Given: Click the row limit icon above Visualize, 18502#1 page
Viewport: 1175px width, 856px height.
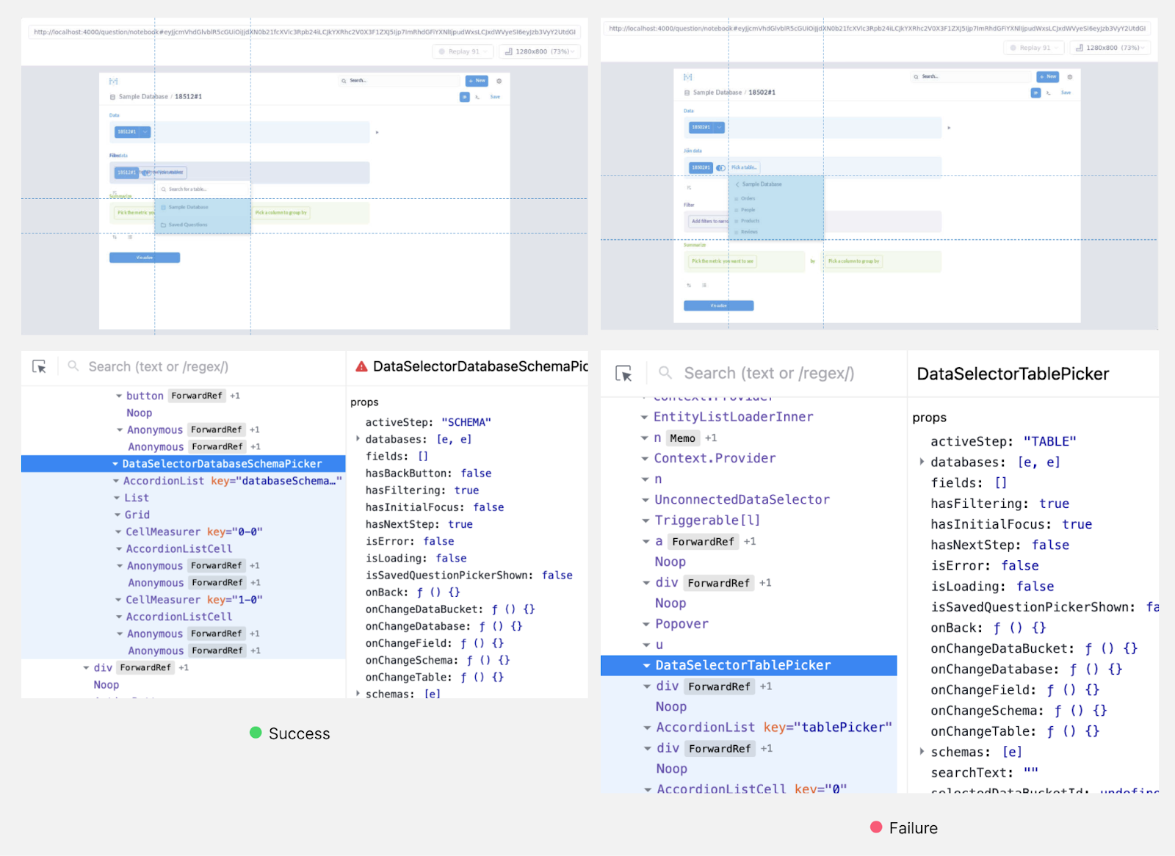Looking at the screenshot, I should [704, 285].
